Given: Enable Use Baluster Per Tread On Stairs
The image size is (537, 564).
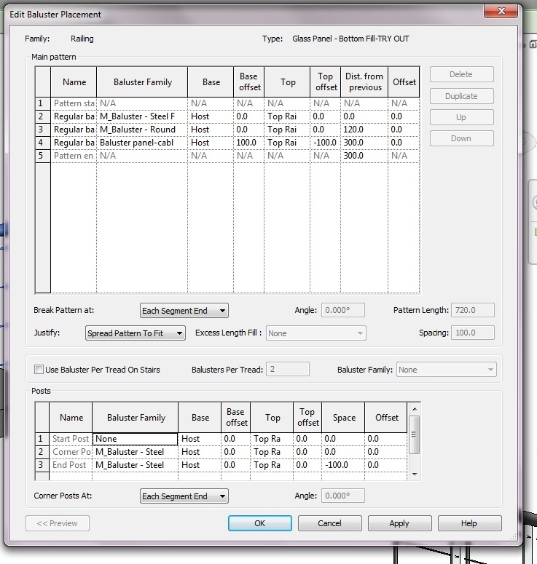Looking at the screenshot, I should [x=39, y=370].
